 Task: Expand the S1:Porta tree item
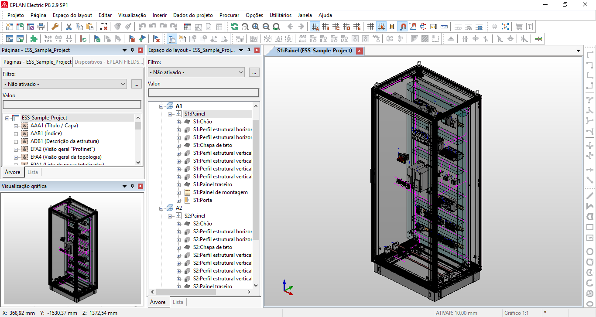click(x=179, y=200)
